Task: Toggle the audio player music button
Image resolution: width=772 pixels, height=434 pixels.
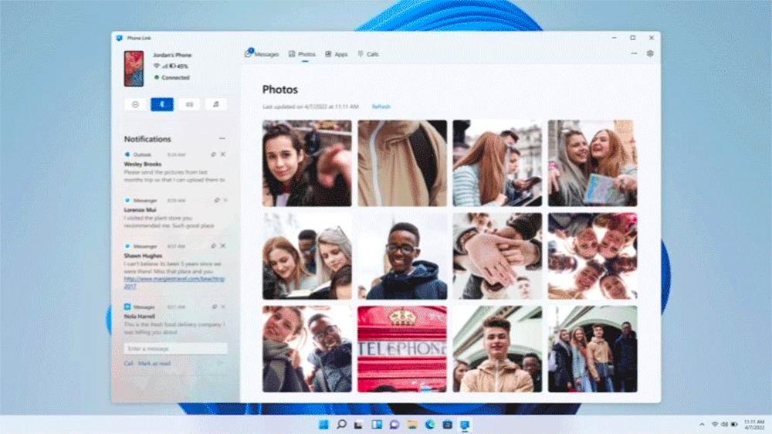Action: (215, 104)
